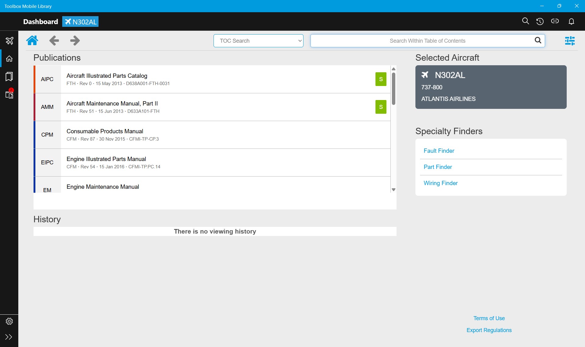The image size is (585, 347).
Task: Click the Selected Aircraft N302AL card
Action: (491, 87)
